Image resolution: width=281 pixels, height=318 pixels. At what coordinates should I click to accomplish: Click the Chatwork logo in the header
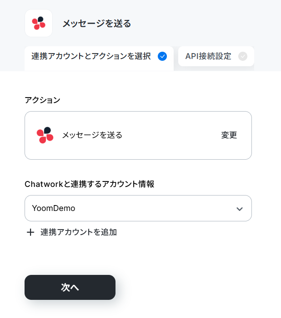(x=39, y=23)
